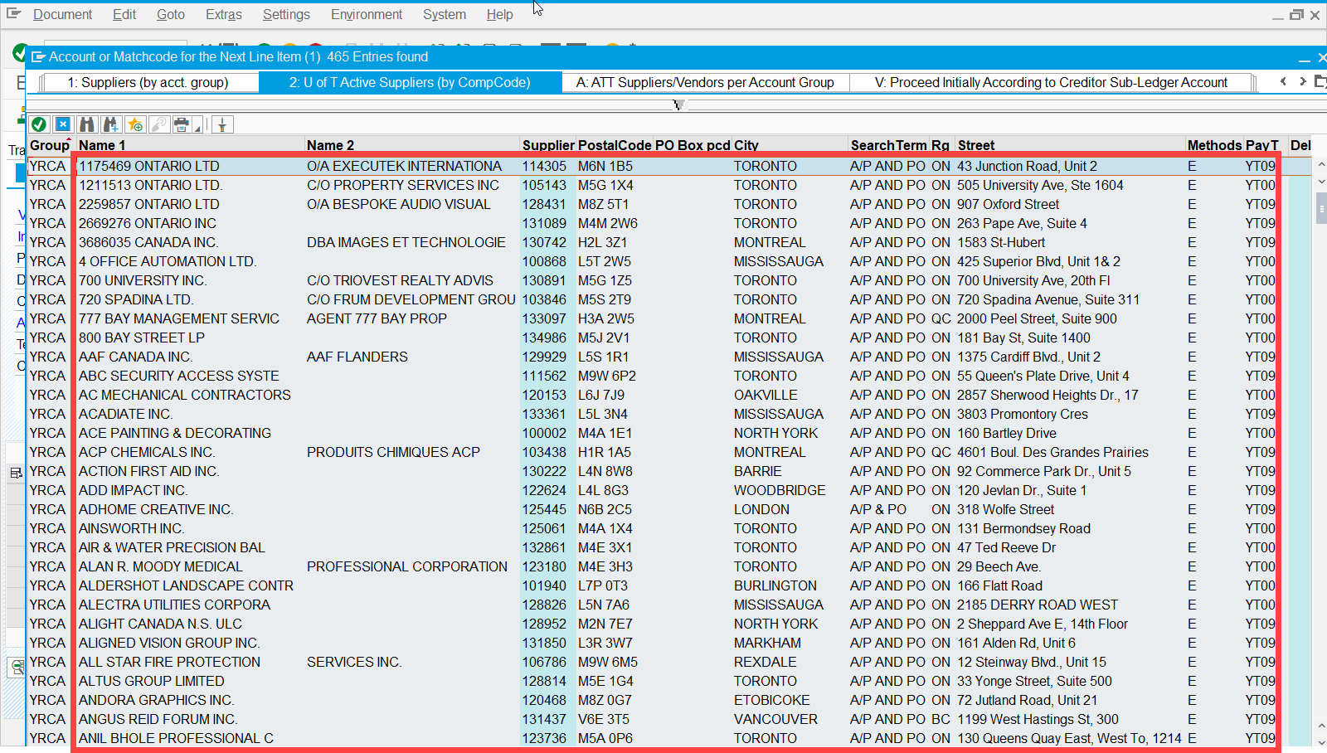Screen dimensions: 1327x753
Task: Click the SearchTerm column header
Action: 888,145
